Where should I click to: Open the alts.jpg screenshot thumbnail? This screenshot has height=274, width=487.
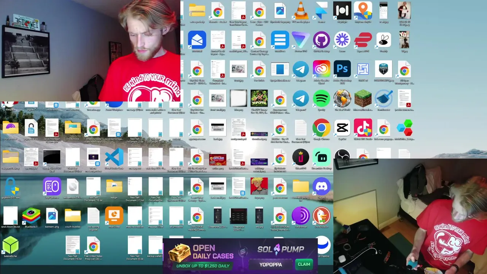click(259, 216)
